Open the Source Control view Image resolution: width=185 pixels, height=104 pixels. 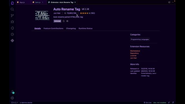[12, 16]
